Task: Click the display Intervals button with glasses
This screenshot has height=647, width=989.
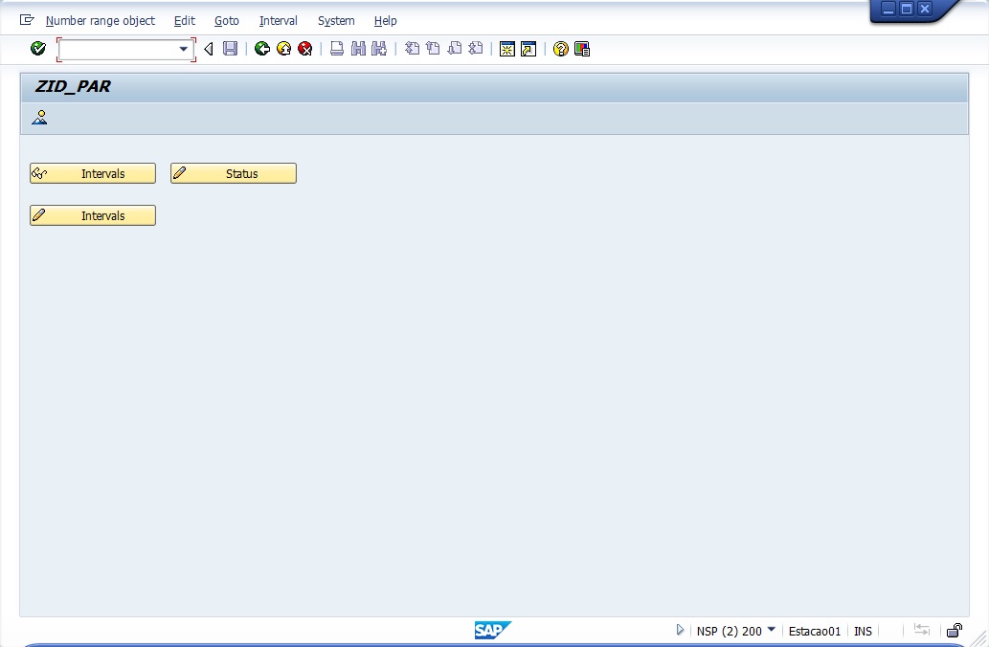Action: (x=93, y=173)
